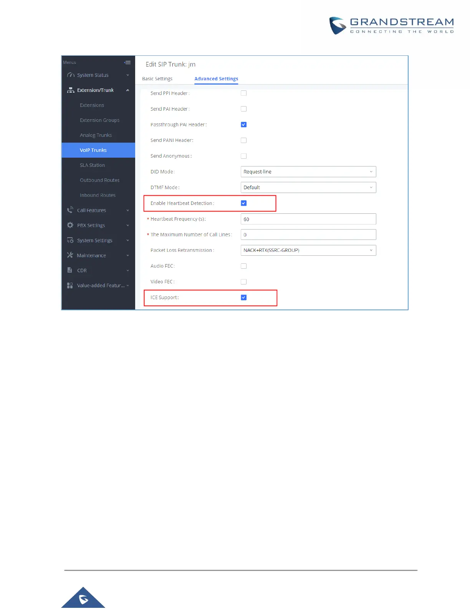Expand Maintenance menu chevron
Image resolution: width=470 pixels, height=609 pixels.
point(128,255)
